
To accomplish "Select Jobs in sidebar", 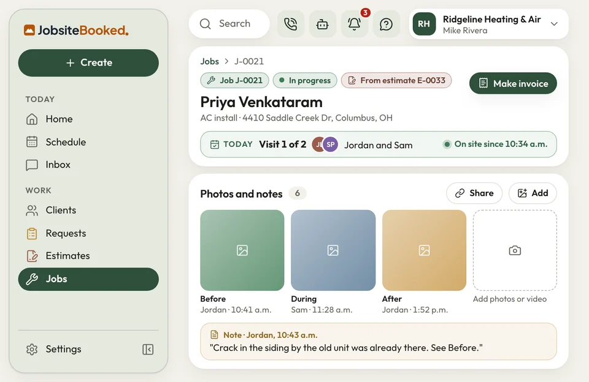I will (88, 279).
